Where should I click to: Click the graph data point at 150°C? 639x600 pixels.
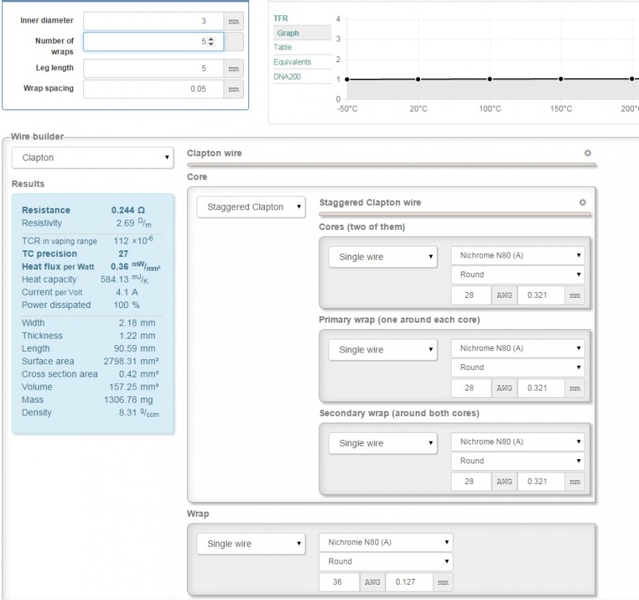pyautogui.click(x=561, y=79)
